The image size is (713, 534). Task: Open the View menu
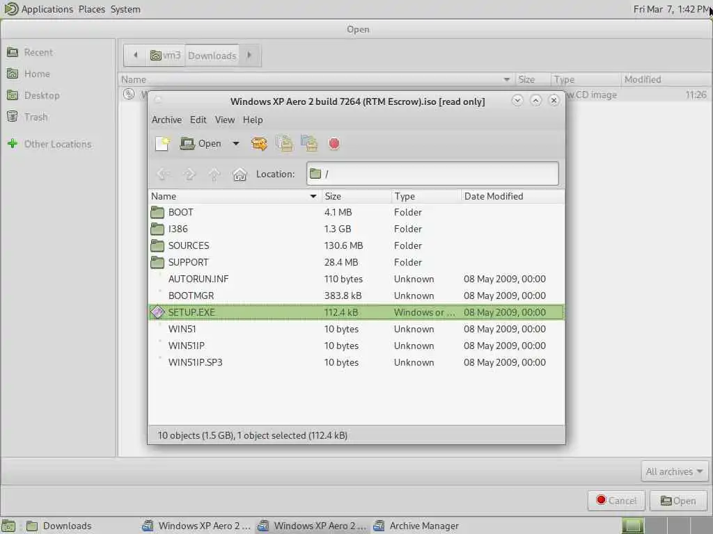225,120
